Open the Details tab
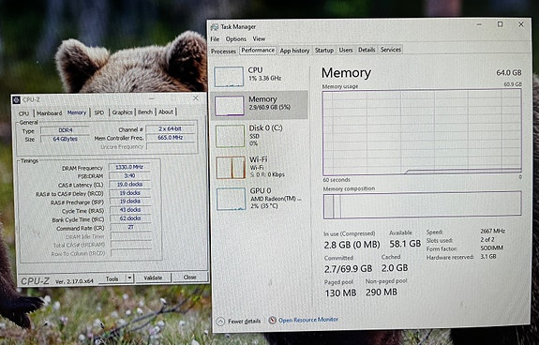This screenshot has height=345, width=539. (367, 50)
